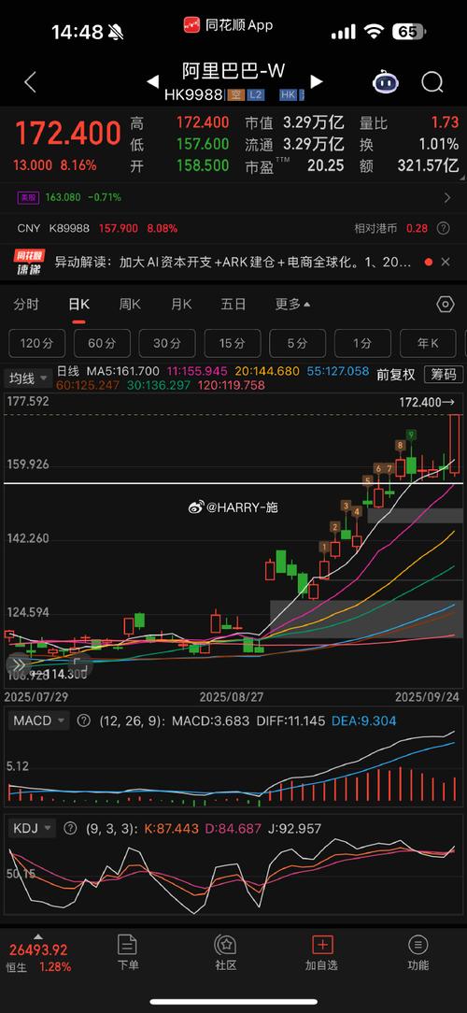Open 社区 community icon
This screenshot has height=1013, width=467.
[225, 945]
